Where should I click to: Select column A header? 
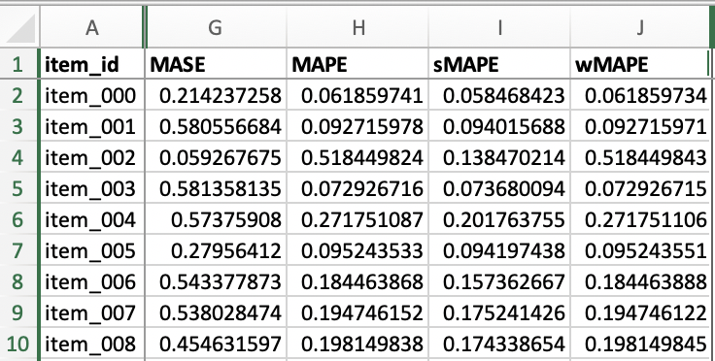92,27
